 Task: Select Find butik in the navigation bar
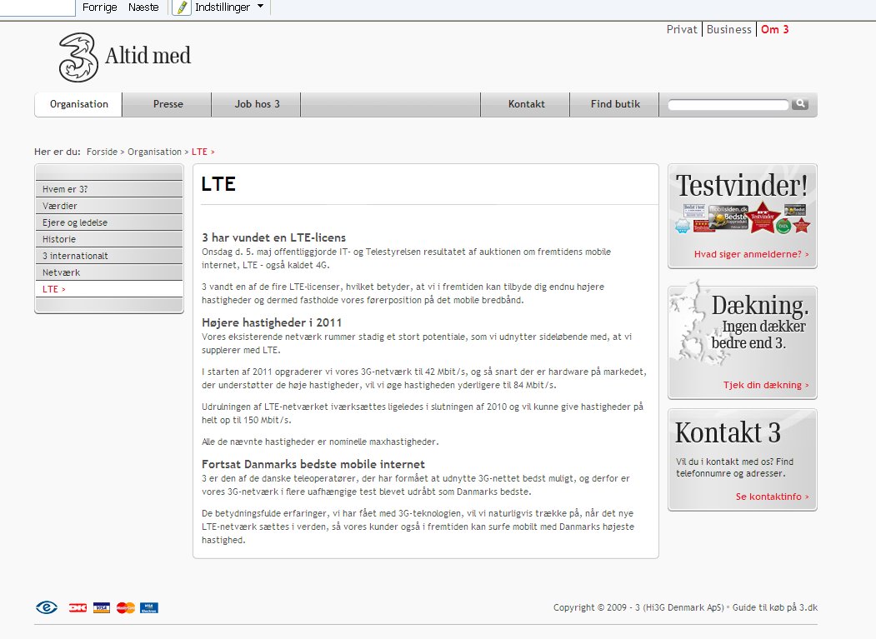[x=615, y=104]
